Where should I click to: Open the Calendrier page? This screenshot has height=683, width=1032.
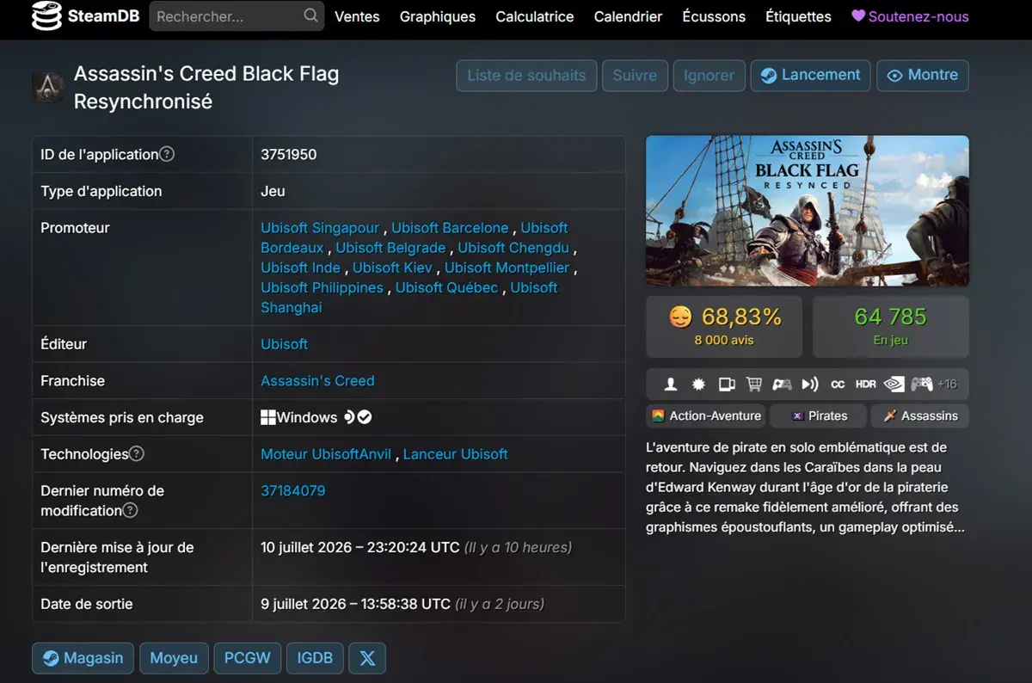628,16
